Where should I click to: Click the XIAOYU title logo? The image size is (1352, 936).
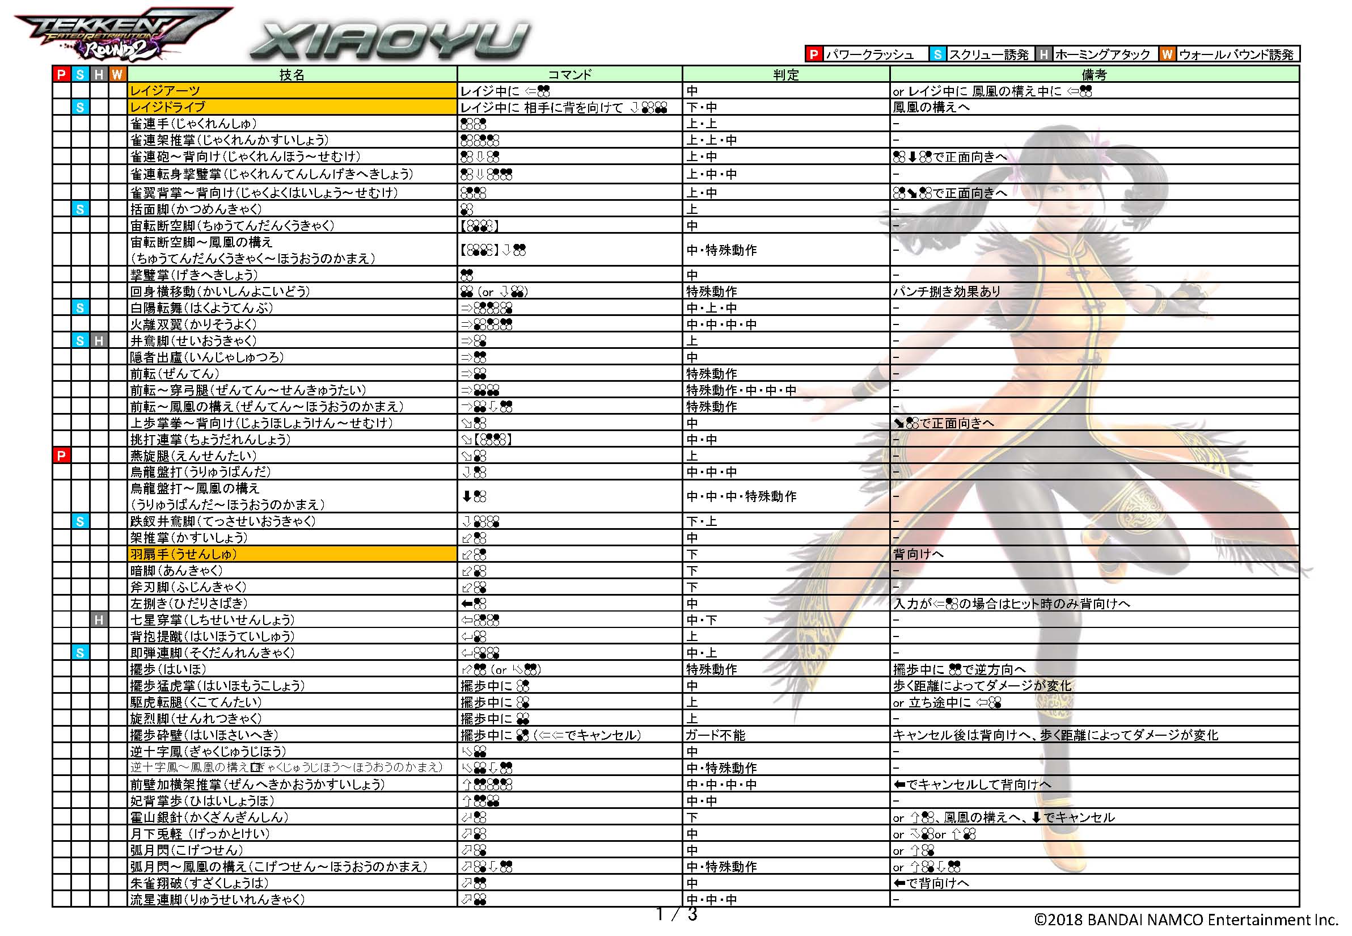coord(390,40)
